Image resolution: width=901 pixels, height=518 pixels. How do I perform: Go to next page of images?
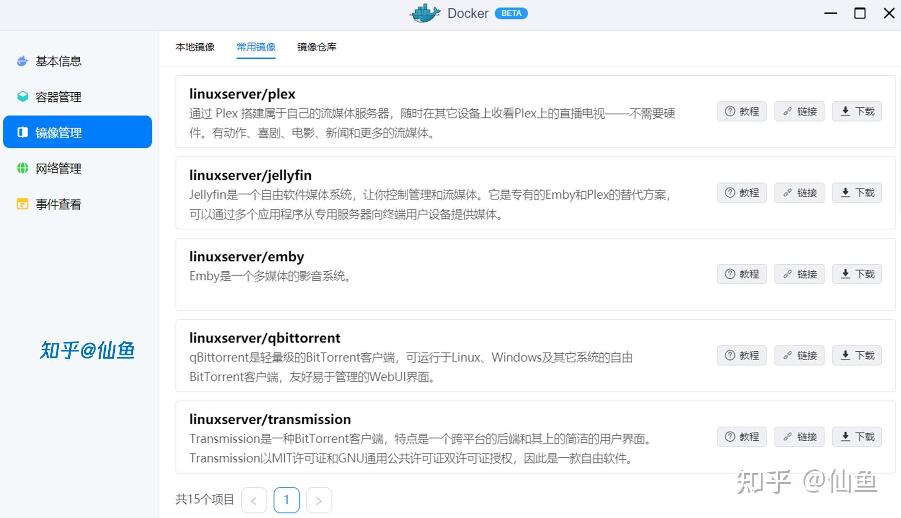pyautogui.click(x=319, y=500)
